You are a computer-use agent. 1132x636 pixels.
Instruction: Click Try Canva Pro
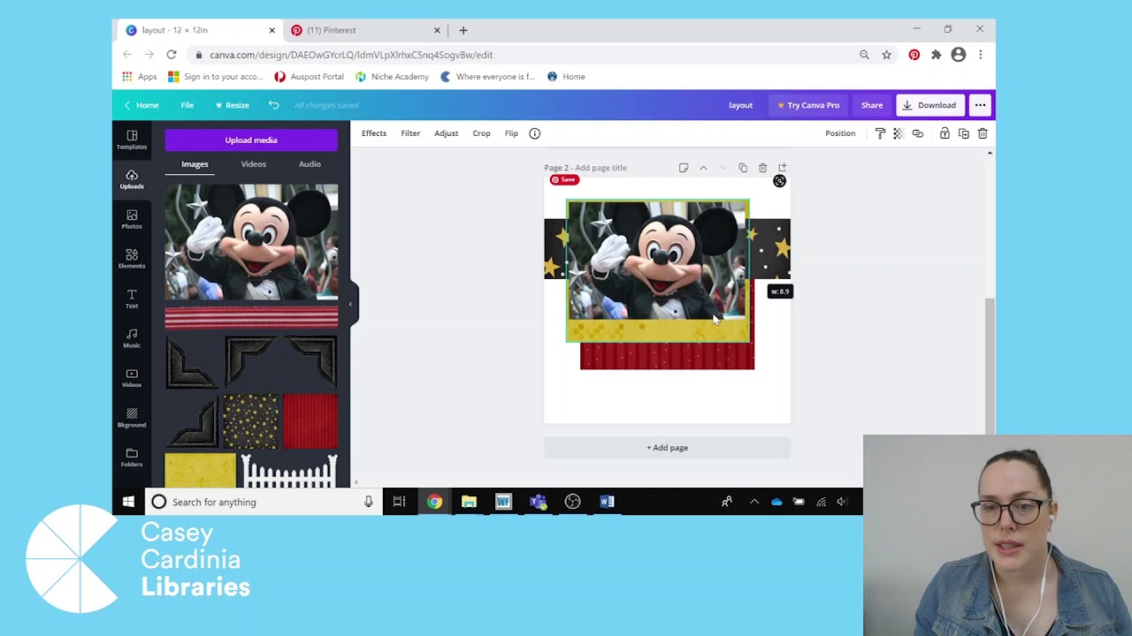click(808, 105)
